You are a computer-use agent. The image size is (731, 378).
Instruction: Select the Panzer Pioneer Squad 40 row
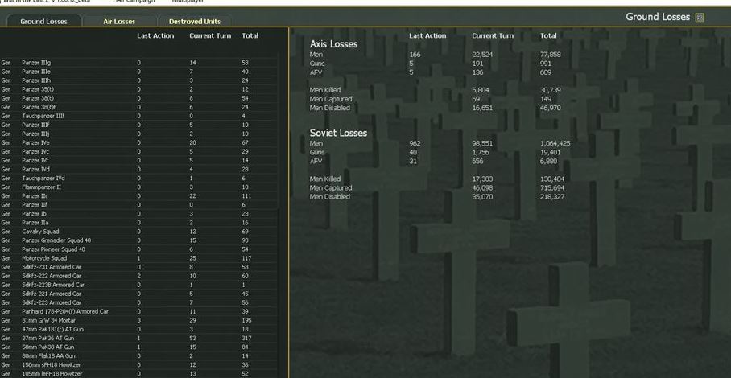139,249
